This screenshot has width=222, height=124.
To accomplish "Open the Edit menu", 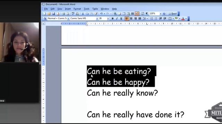I will [x=52, y=9].
